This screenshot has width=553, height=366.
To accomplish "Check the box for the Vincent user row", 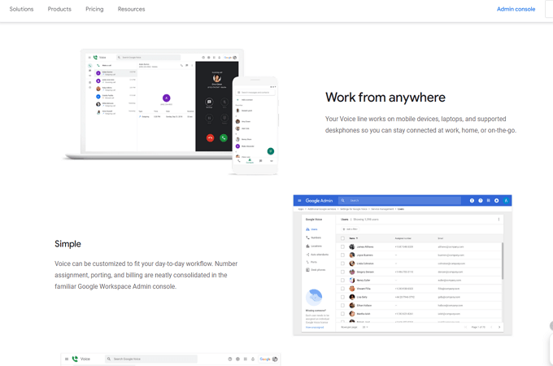I will coord(342,289).
